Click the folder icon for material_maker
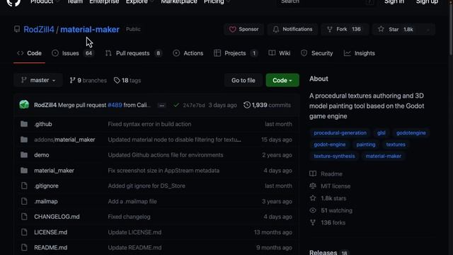453x255 pixels. [24, 171]
